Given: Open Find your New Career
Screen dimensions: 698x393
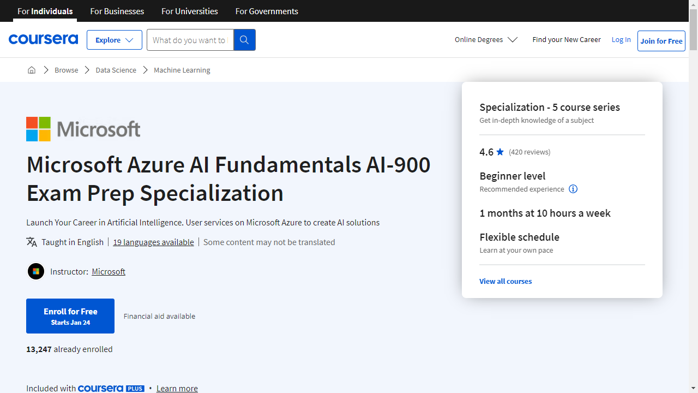Looking at the screenshot, I should [567, 39].
